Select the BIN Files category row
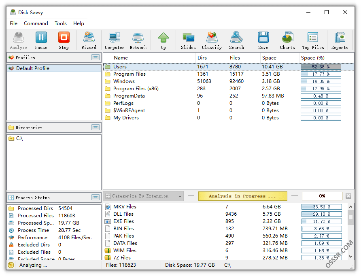This screenshot has width=361, height=276. click(225, 229)
